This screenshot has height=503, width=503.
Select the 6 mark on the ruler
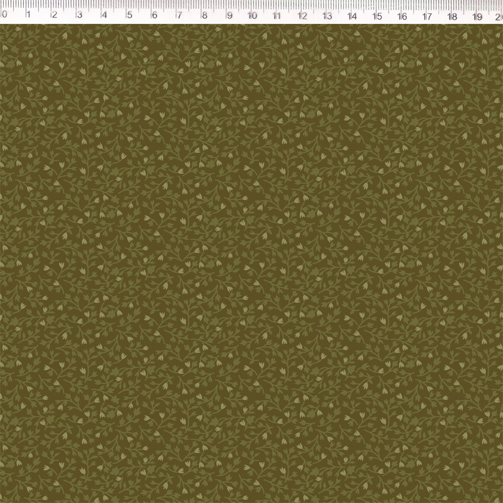[x=154, y=13]
